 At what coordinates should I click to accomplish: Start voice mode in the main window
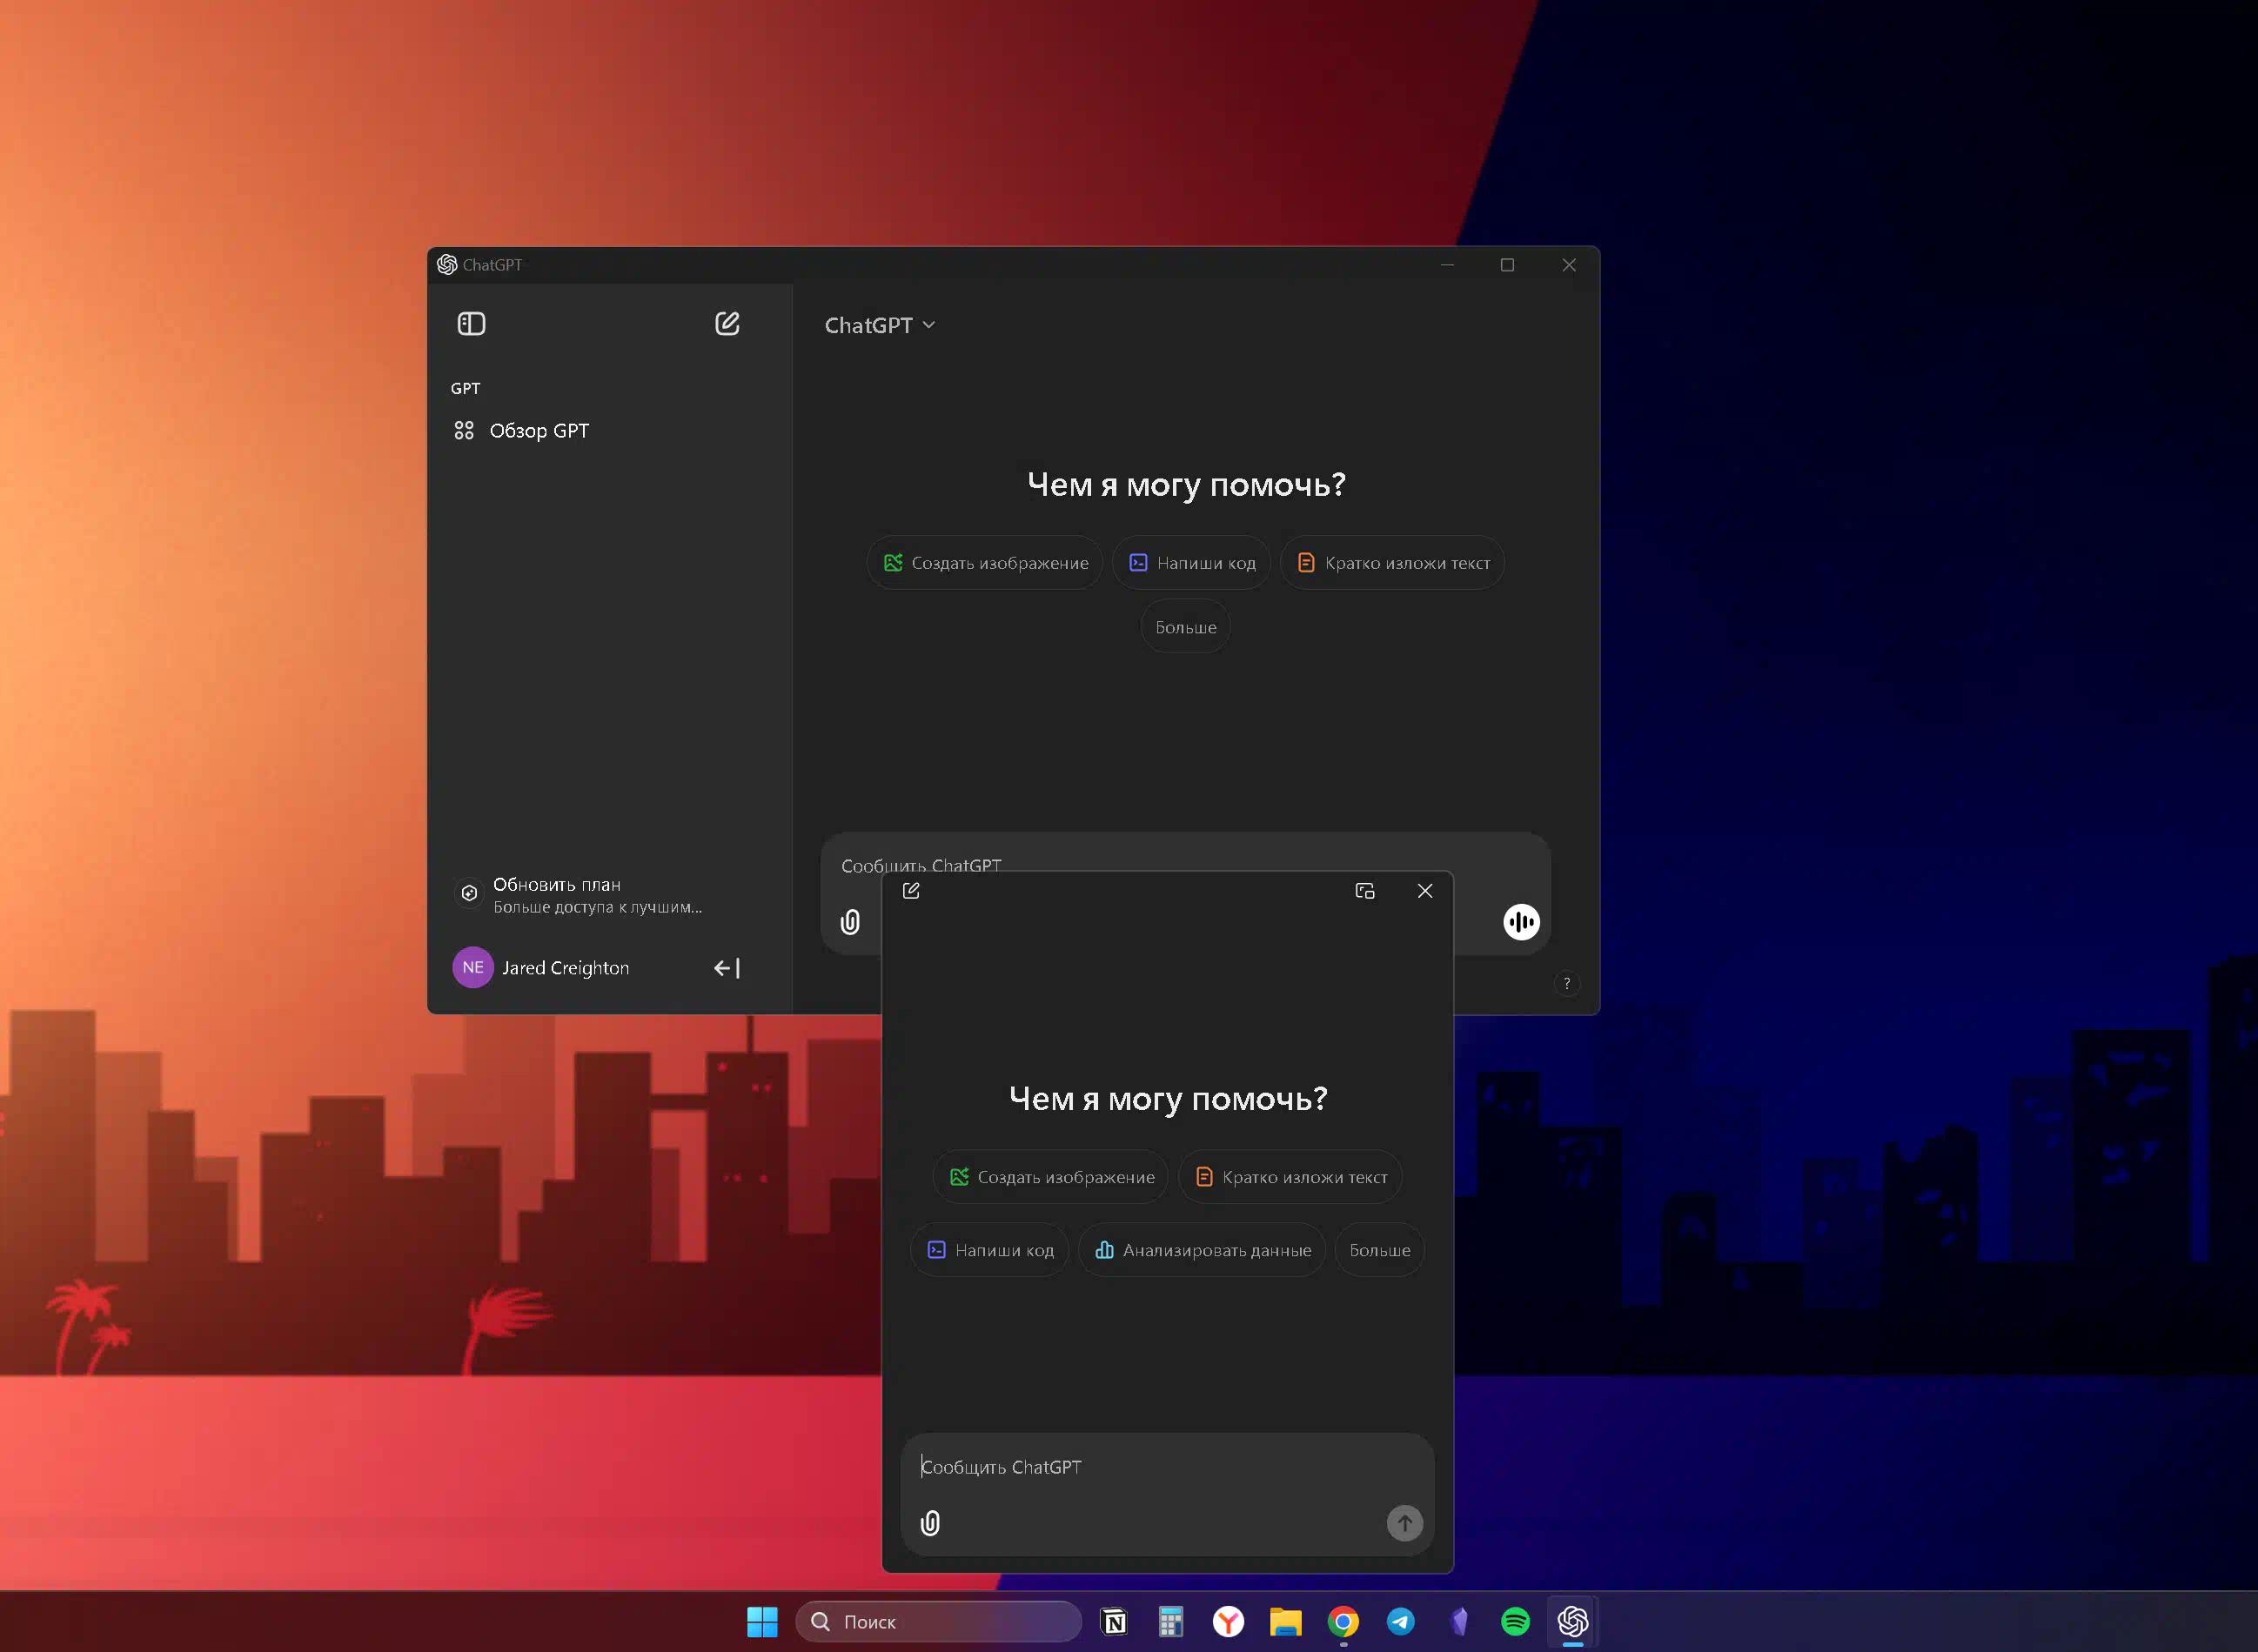click(1521, 922)
